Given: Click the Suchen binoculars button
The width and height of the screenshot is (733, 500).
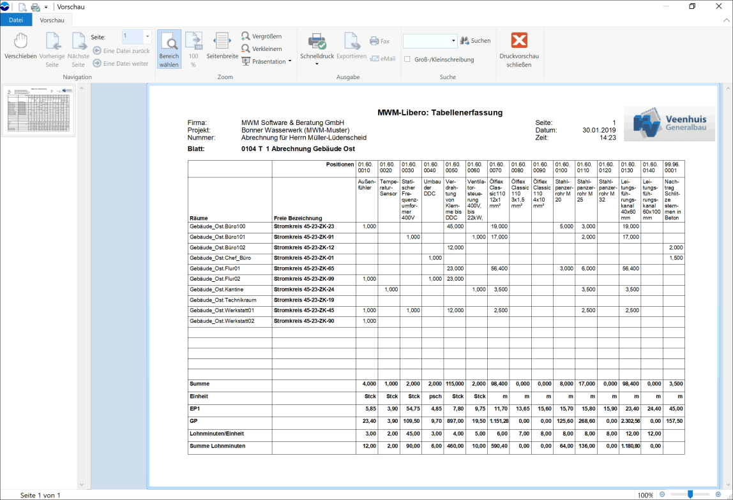Looking at the screenshot, I should (476, 41).
